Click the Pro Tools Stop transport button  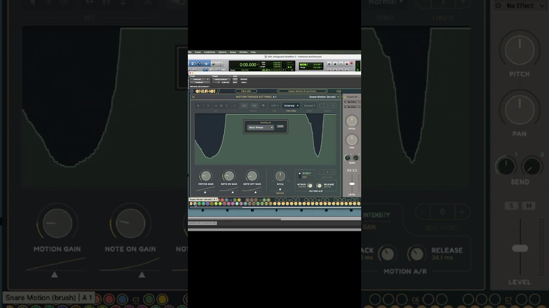click(x=335, y=64)
